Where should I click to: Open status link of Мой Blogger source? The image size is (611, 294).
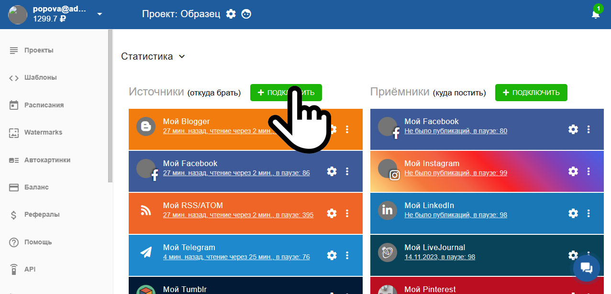[218, 131]
